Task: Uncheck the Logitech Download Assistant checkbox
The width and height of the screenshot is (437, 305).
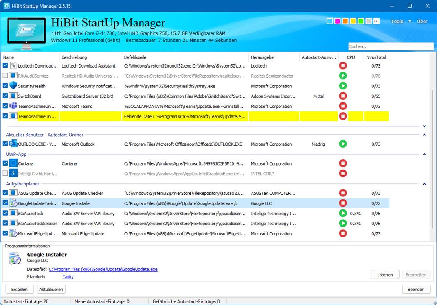Action: (x=5, y=65)
